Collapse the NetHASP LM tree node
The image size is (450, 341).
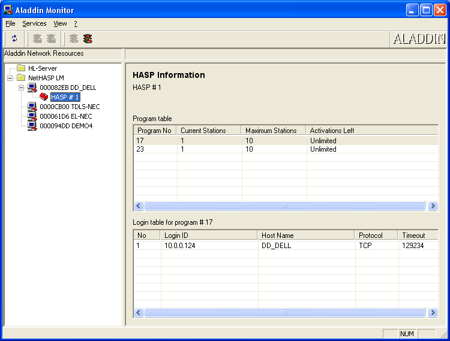pyautogui.click(x=10, y=78)
